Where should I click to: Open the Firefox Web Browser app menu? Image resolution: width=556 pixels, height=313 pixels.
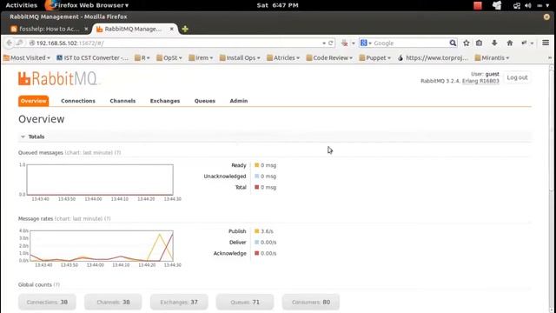click(x=87, y=5)
